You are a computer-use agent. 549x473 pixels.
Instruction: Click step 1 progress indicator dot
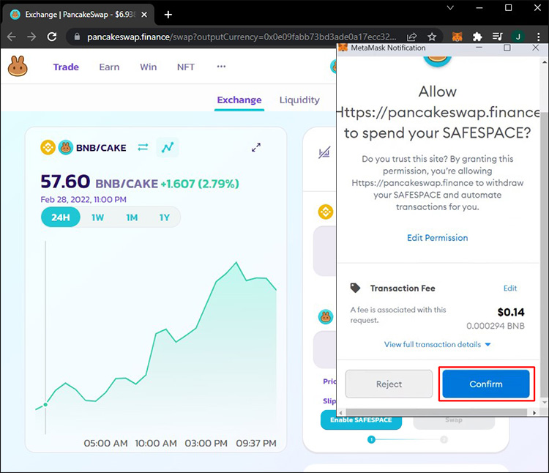[x=371, y=439]
